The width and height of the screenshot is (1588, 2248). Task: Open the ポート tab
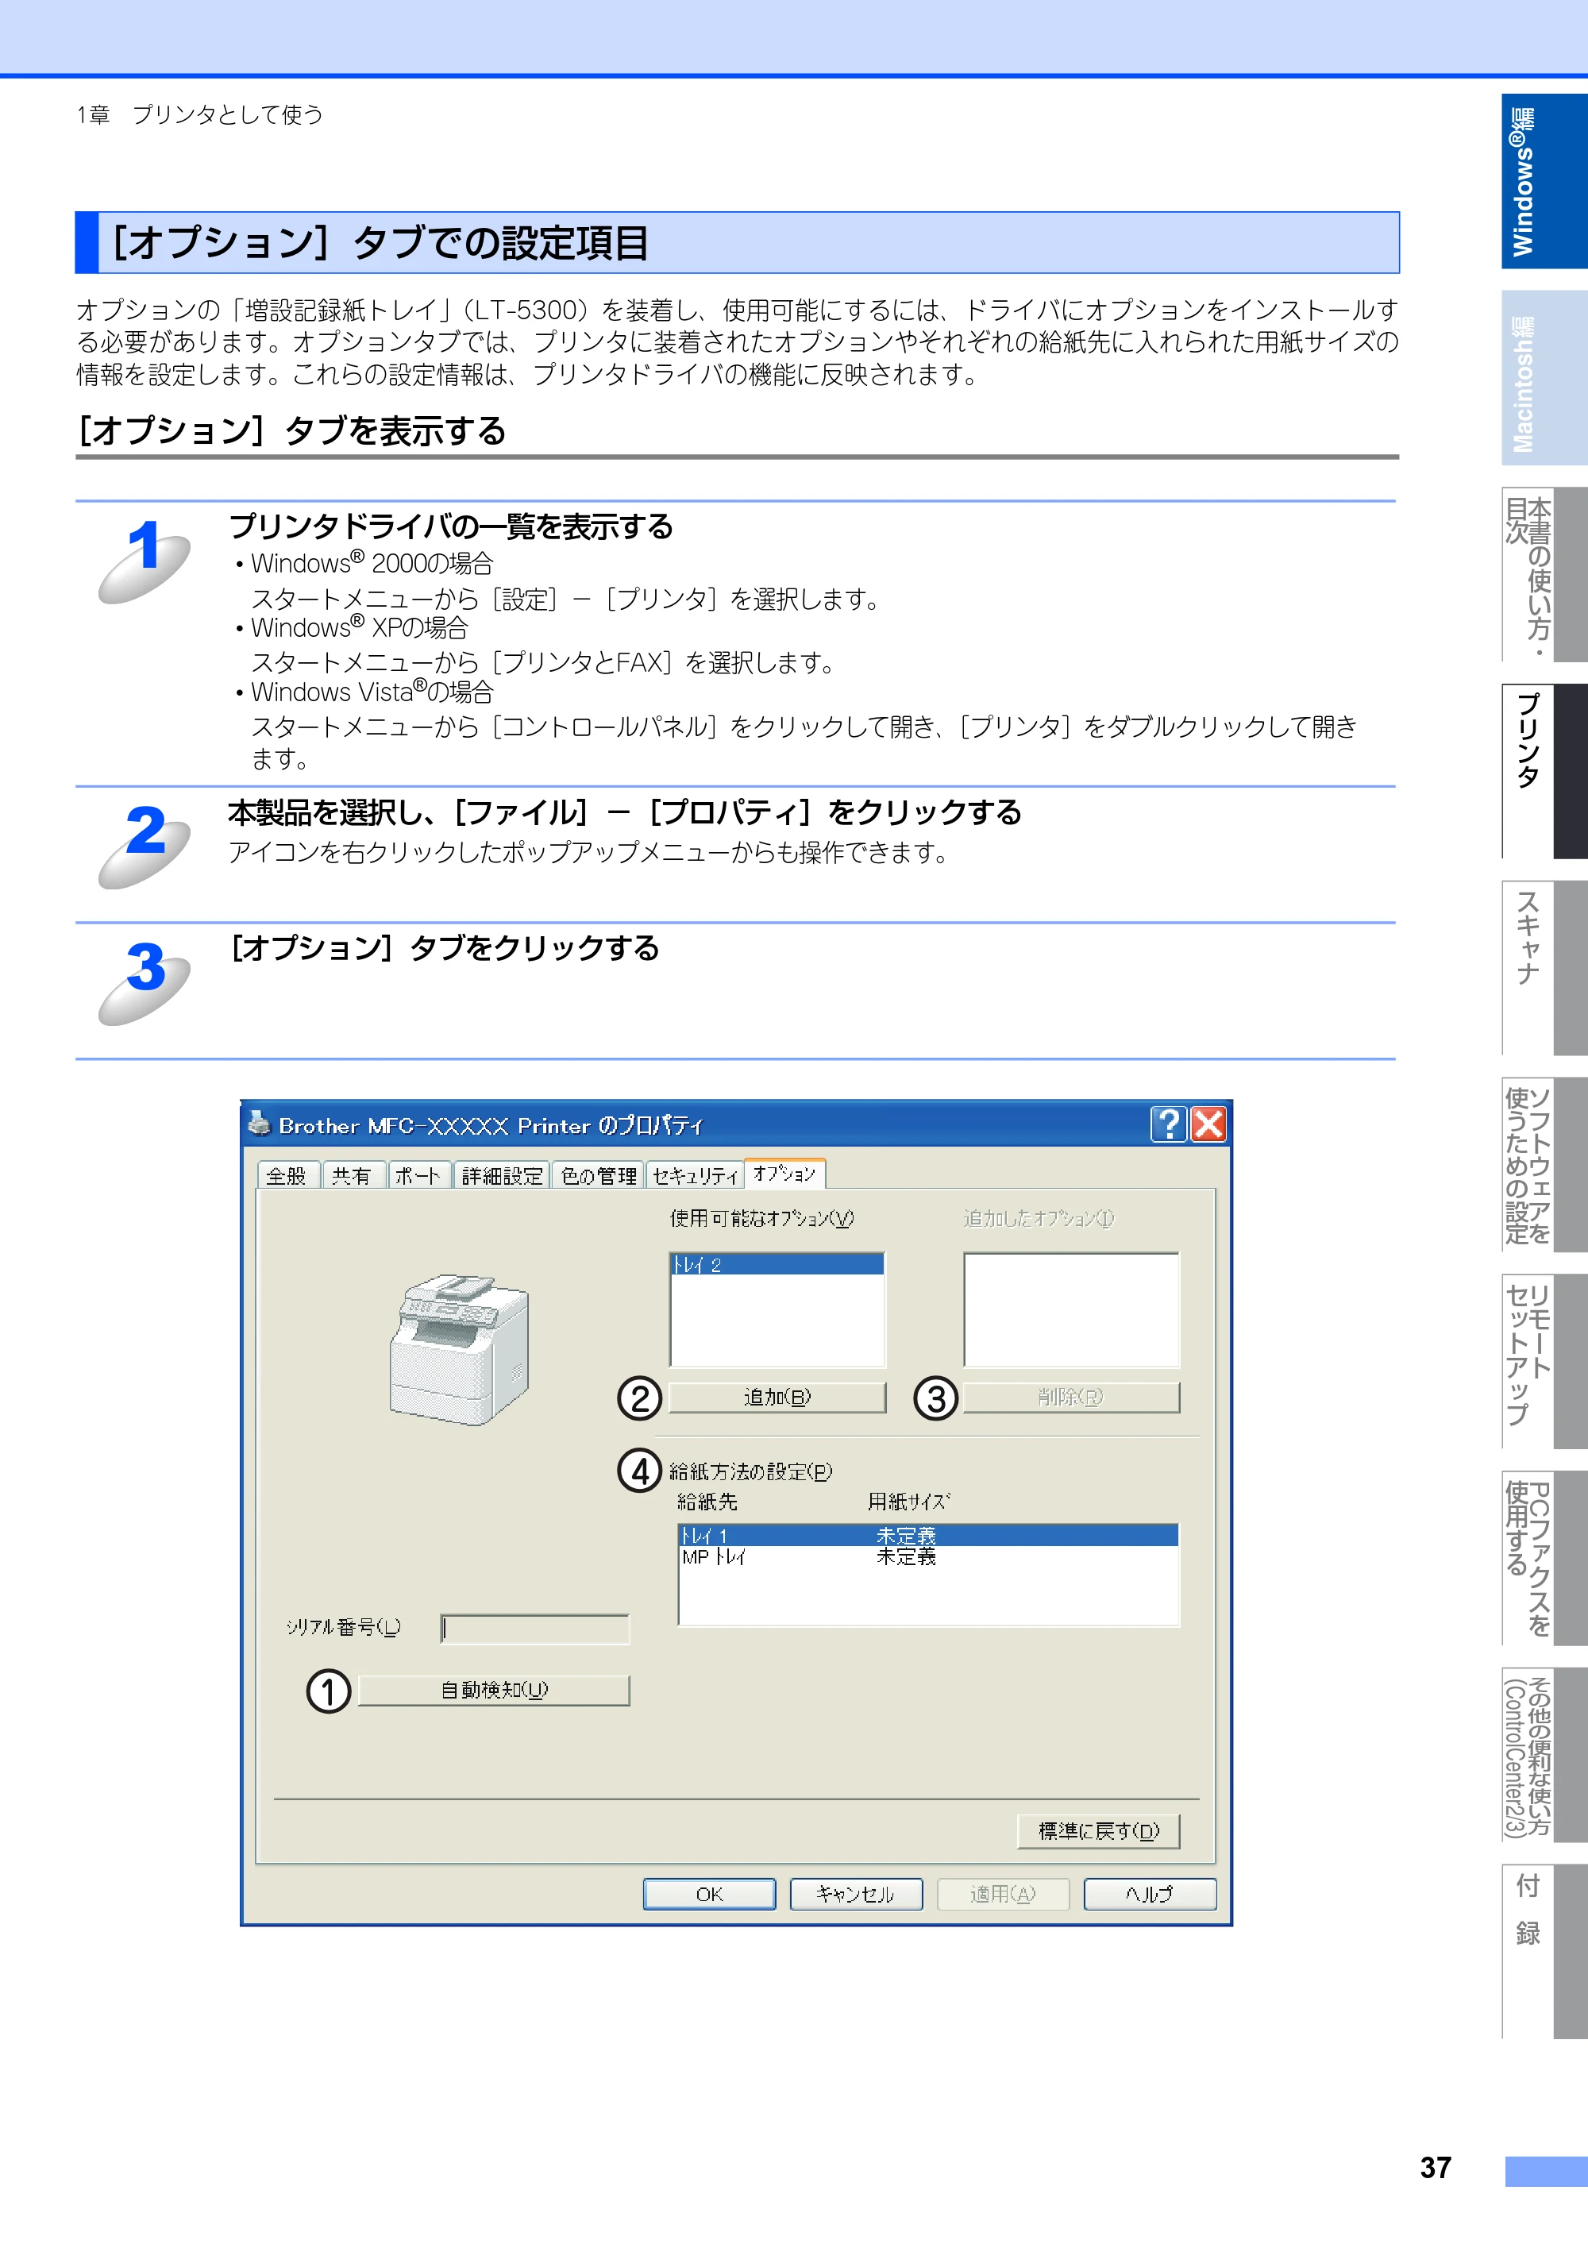click(419, 1175)
